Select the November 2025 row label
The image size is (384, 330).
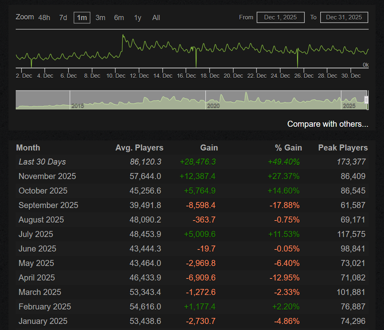click(x=47, y=176)
